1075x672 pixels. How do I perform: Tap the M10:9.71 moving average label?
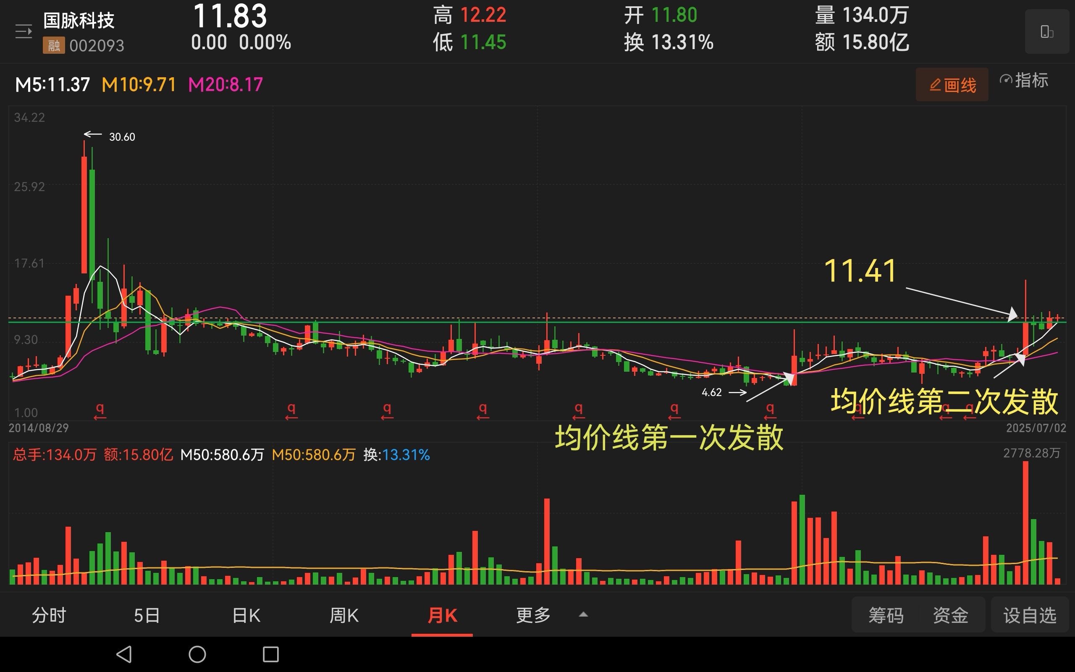coord(139,84)
